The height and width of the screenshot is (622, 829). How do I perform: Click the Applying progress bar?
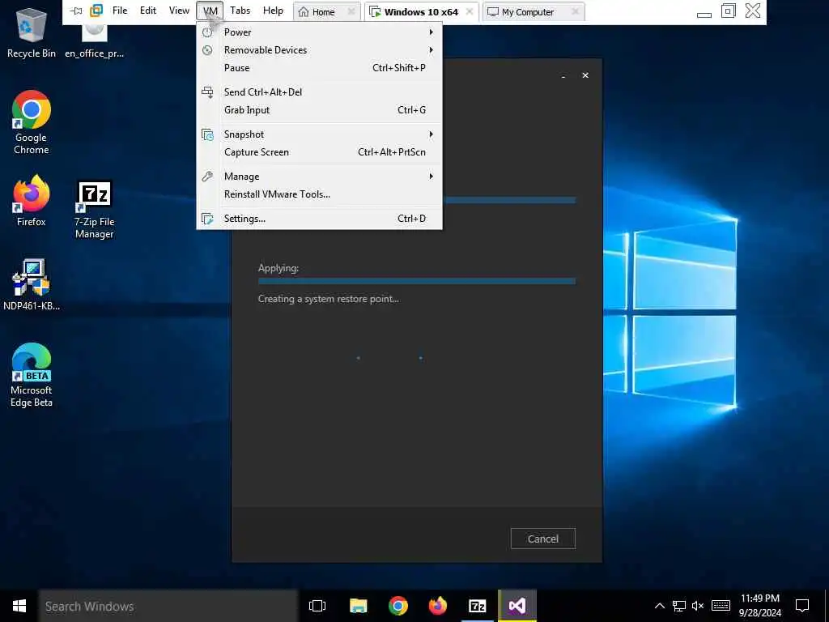(x=417, y=281)
